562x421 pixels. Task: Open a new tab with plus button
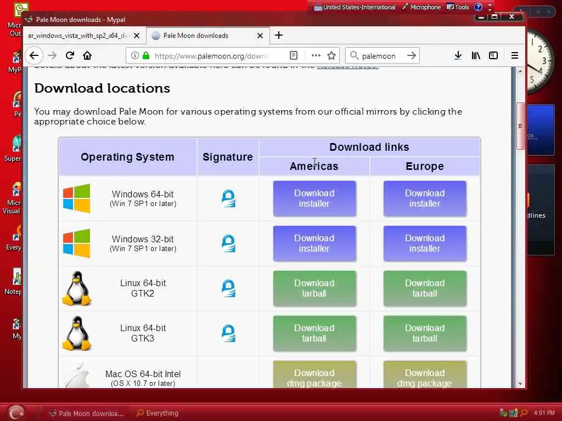pyautogui.click(x=279, y=35)
